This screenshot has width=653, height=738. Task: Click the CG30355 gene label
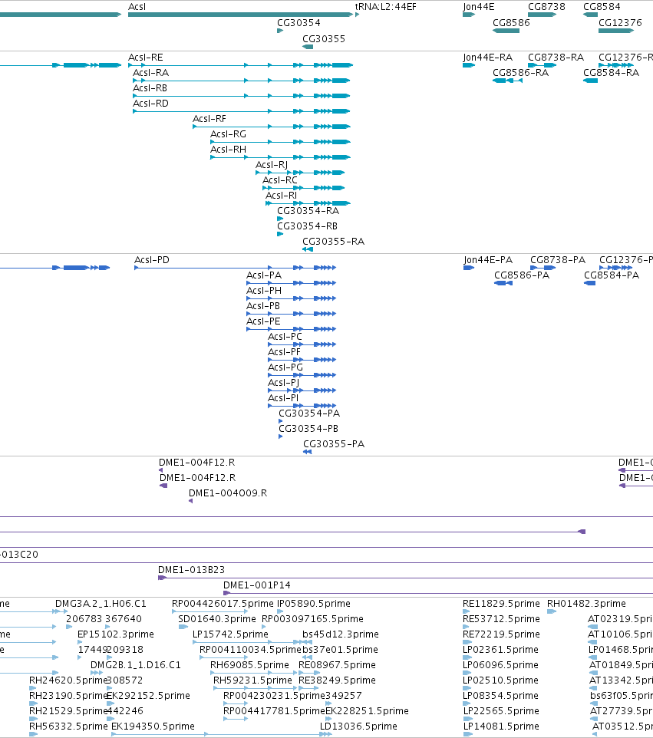click(x=324, y=39)
